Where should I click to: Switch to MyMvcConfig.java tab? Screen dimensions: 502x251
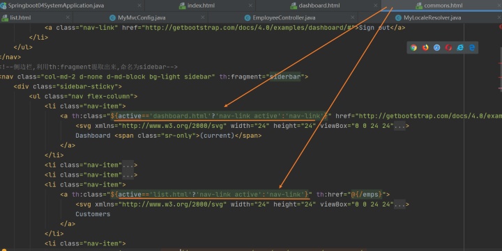point(141,17)
